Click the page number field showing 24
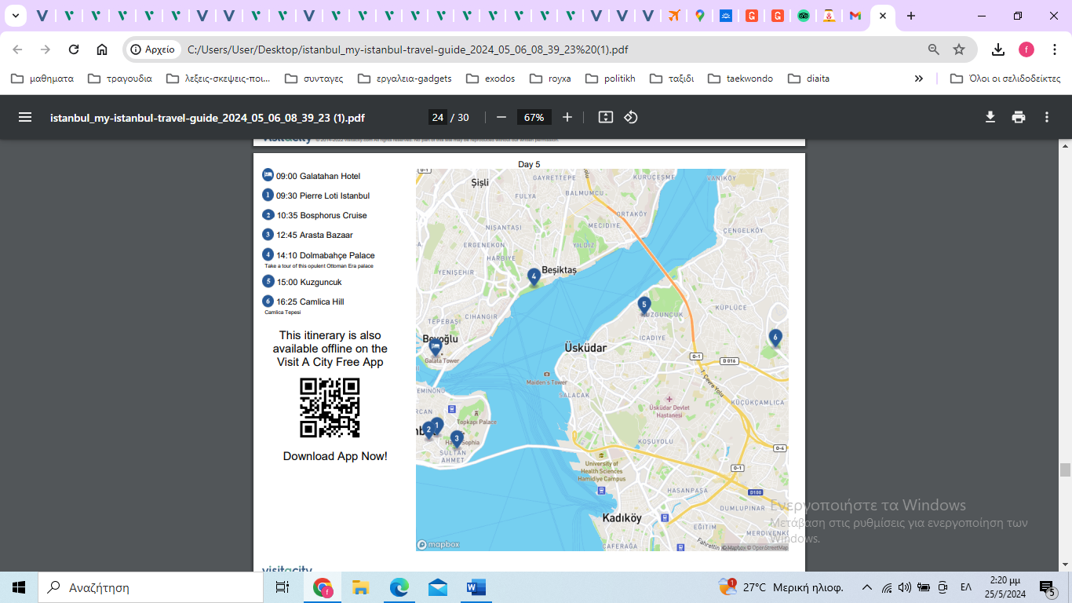1072x603 pixels. pyautogui.click(x=437, y=117)
